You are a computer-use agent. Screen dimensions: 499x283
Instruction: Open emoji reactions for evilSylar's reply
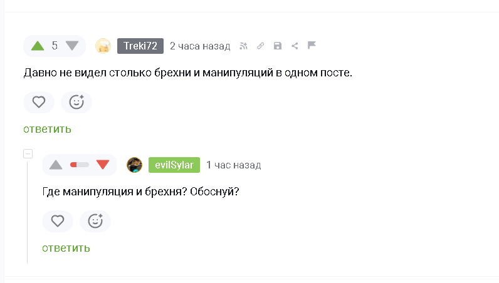pyautogui.click(x=95, y=221)
